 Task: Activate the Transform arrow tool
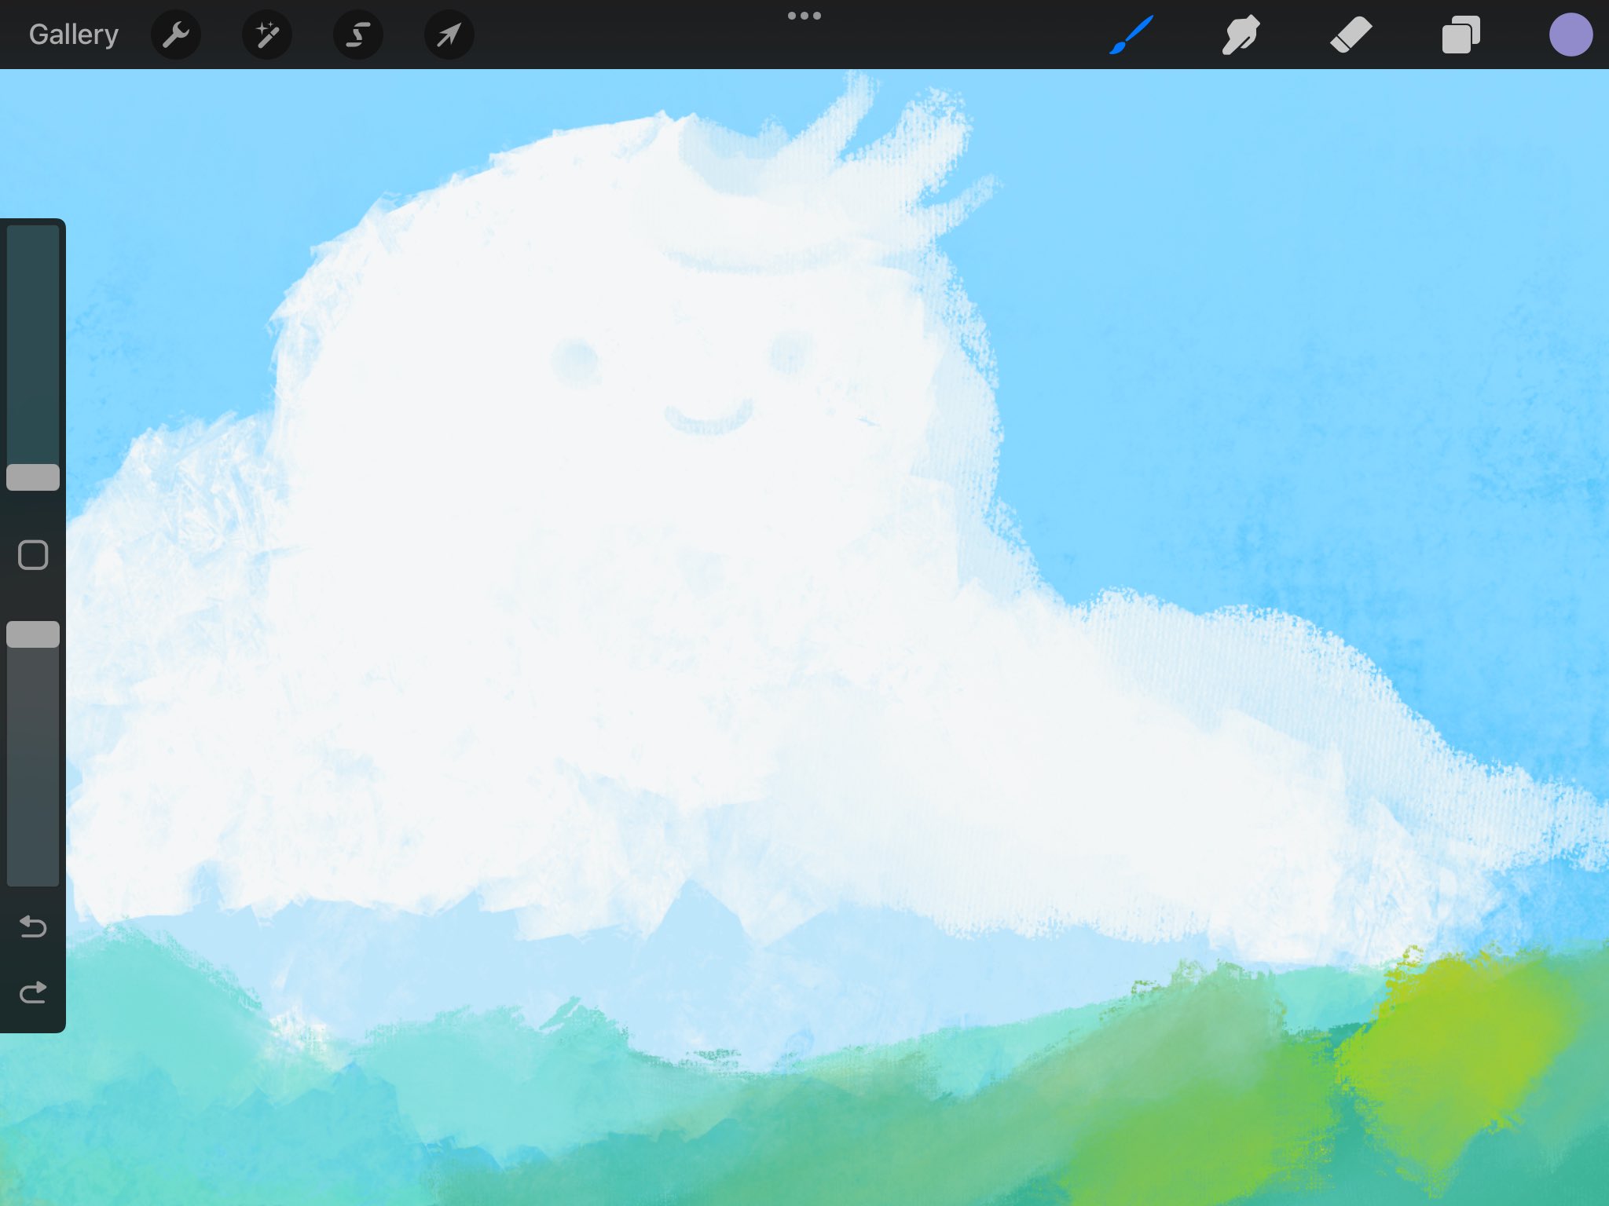pyautogui.click(x=449, y=35)
